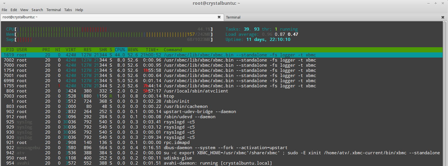Sort by the TIME+ column header
The width and height of the screenshot is (448, 166).
point(152,50)
